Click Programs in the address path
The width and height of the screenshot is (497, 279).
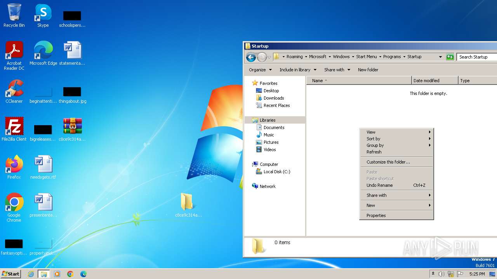pyautogui.click(x=392, y=57)
